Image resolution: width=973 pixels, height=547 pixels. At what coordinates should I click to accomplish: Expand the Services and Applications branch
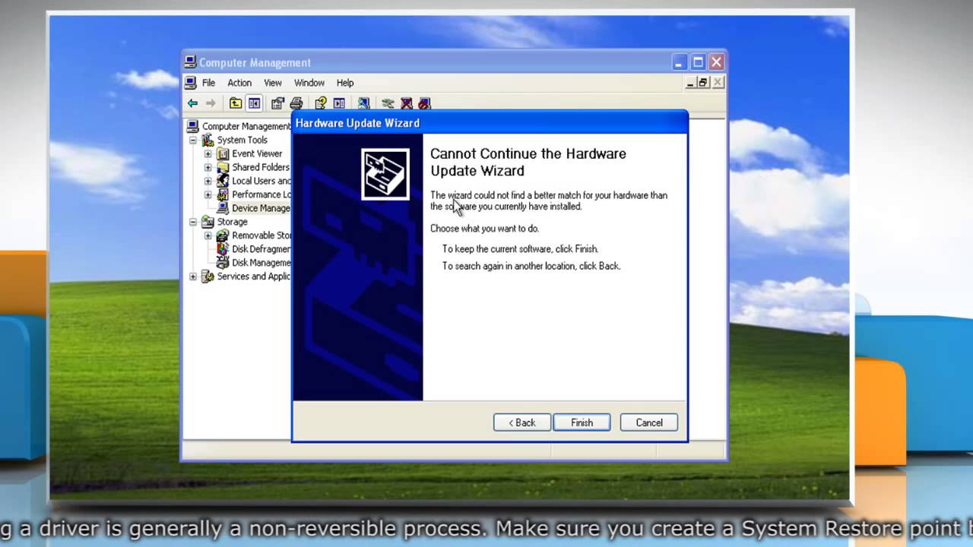coord(193,277)
